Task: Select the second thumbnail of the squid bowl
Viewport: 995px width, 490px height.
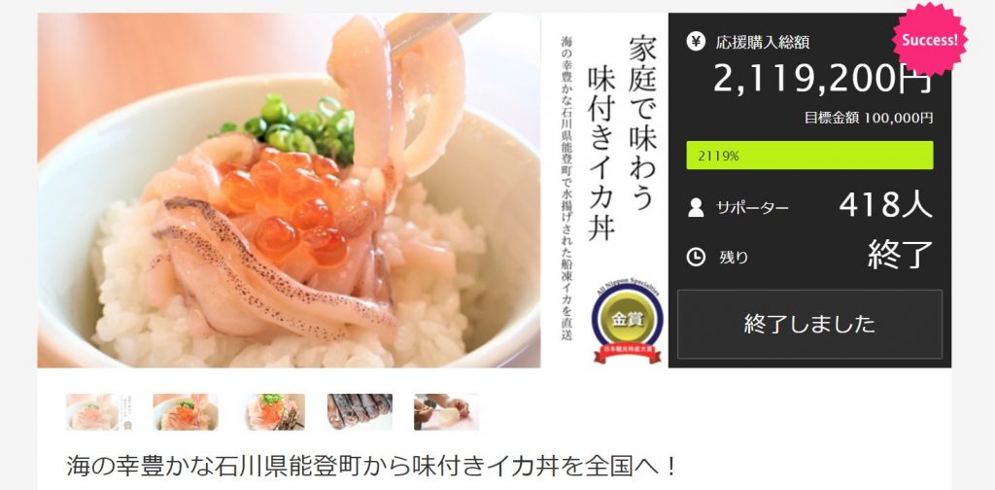Action: pyautogui.click(x=186, y=412)
